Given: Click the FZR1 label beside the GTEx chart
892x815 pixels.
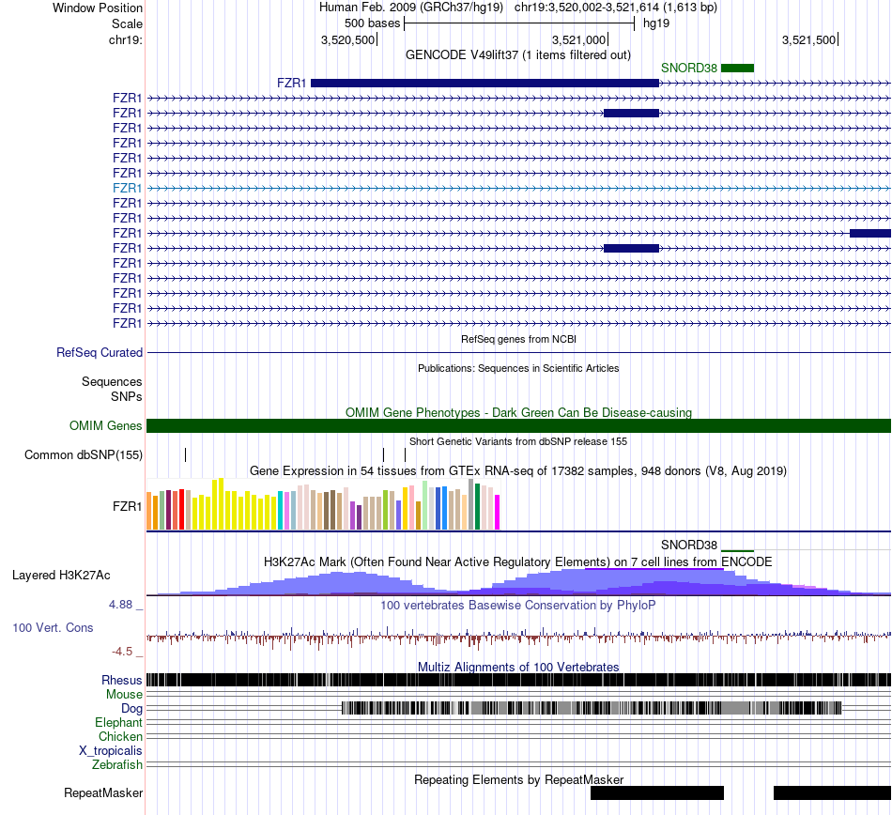Looking at the screenshot, I should point(127,506).
